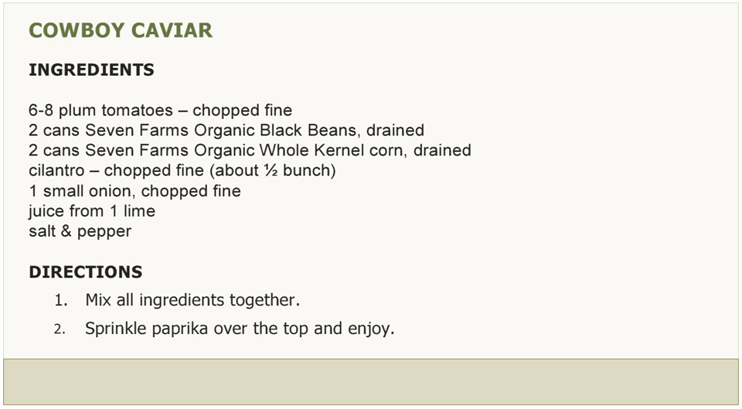Viewport: 742px width, 409px height.
Task: Select the INGREDIENTS heading
Action: coord(91,70)
